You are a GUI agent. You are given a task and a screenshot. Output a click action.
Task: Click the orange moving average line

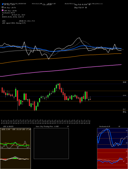(61, 58)
